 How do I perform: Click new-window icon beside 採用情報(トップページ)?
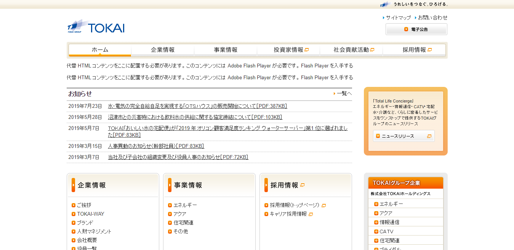(323, 205)
